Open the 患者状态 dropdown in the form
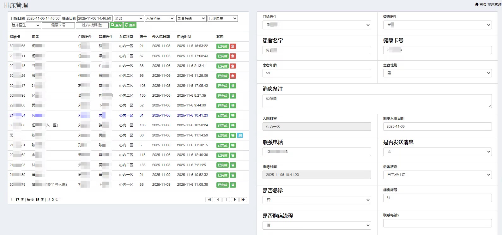The width and height of the screenshot is (502, 235). 437,175
